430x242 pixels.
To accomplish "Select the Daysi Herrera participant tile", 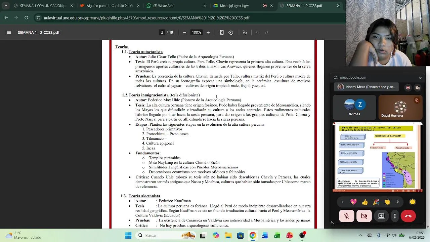I will click(x=400, y=108).
